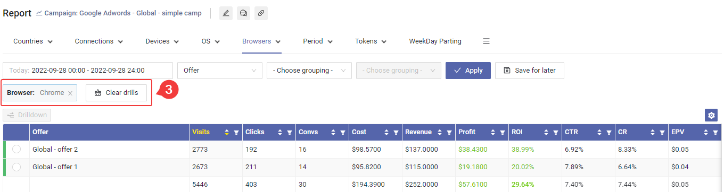Open the hamburger menu after WeekDay Parting
The height and width of the screenshot is (192, 724).
coord(486,41)
